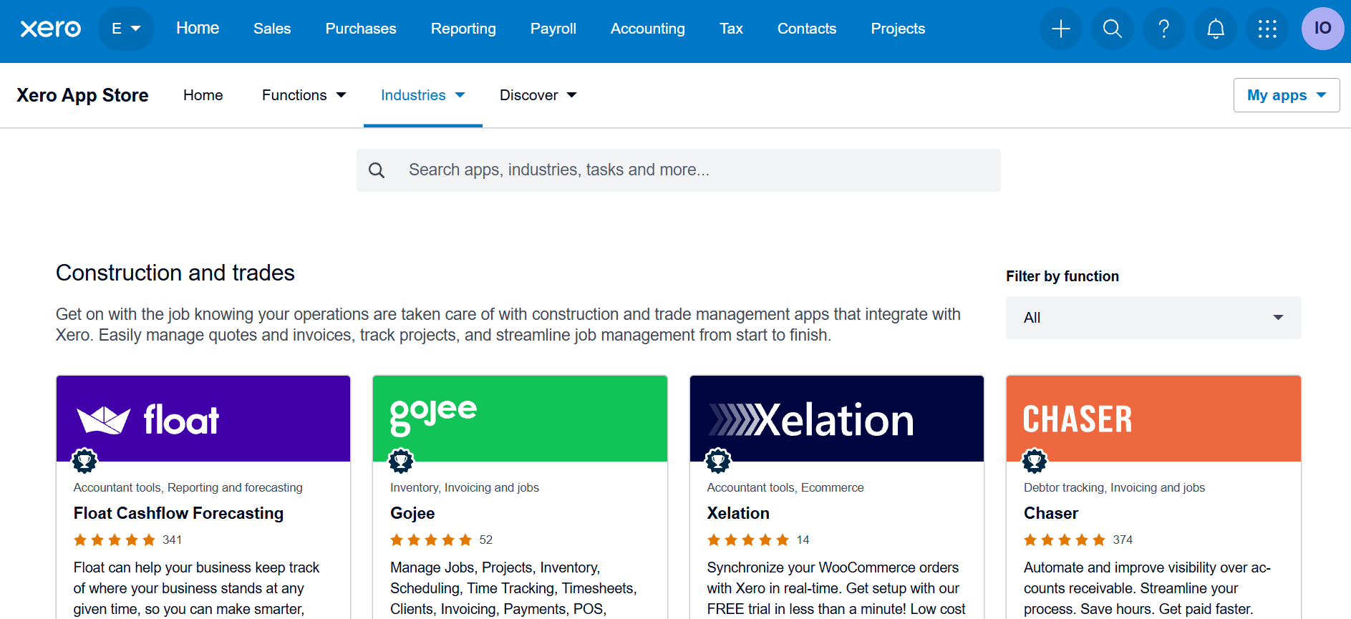This screenshot has height=619, width=1351.
Task: Click 'Accountant tools, Reporting and forecasting' text
Action: pyautogui.click(x=188, y=487)
